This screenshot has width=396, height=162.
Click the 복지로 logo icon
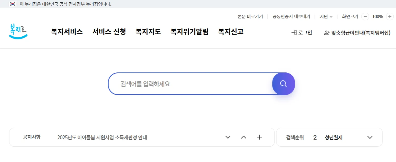pos(18,31)
